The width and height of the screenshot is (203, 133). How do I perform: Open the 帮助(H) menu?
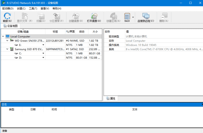(x=57, y=9)
